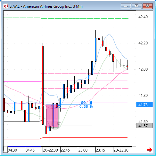Image resolution: width=156 pixels, height=156 pixels.
Task: Click the 42.40 price scale label
Action: tap(143, 17)
